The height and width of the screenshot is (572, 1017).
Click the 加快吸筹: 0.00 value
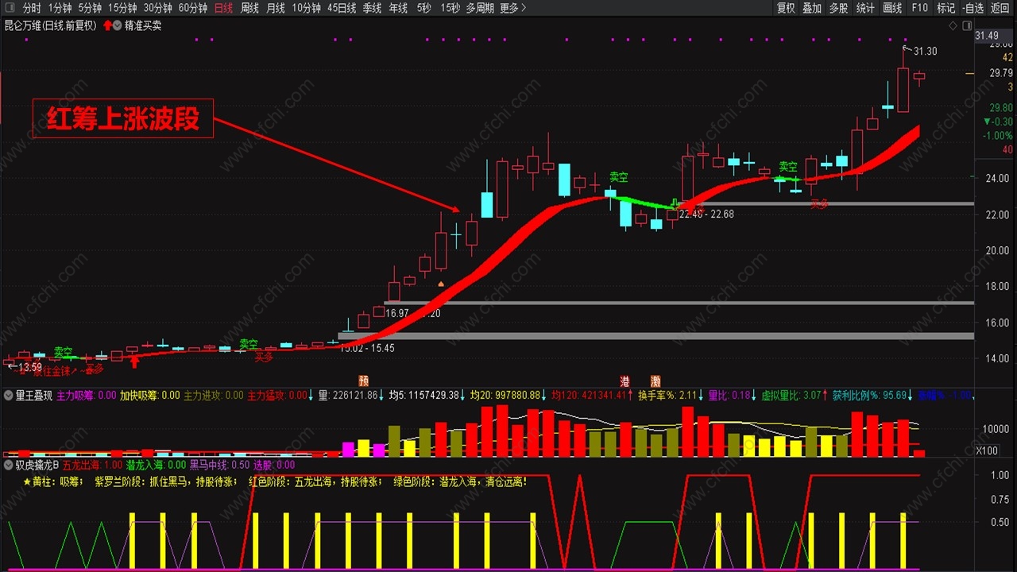pyautogui.click(x=149, y=395)
